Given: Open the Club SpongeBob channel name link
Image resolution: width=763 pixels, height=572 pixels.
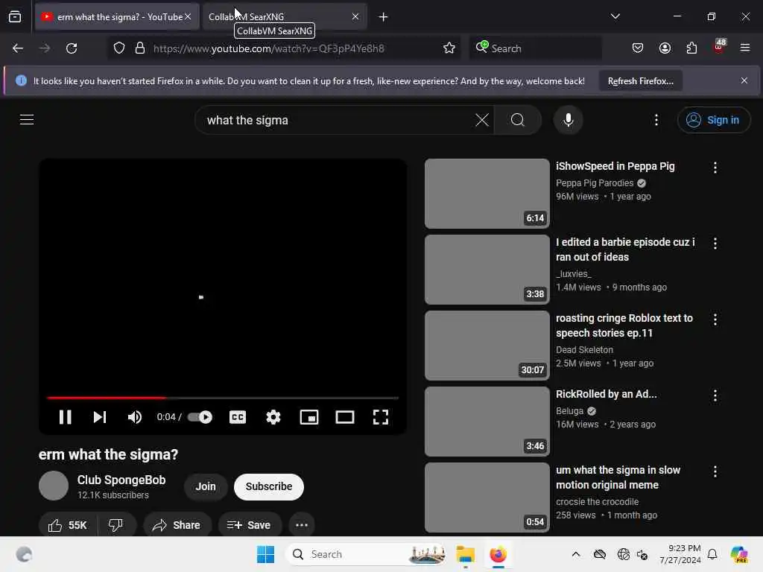Looking at the screenshot, I should (121, 480).
